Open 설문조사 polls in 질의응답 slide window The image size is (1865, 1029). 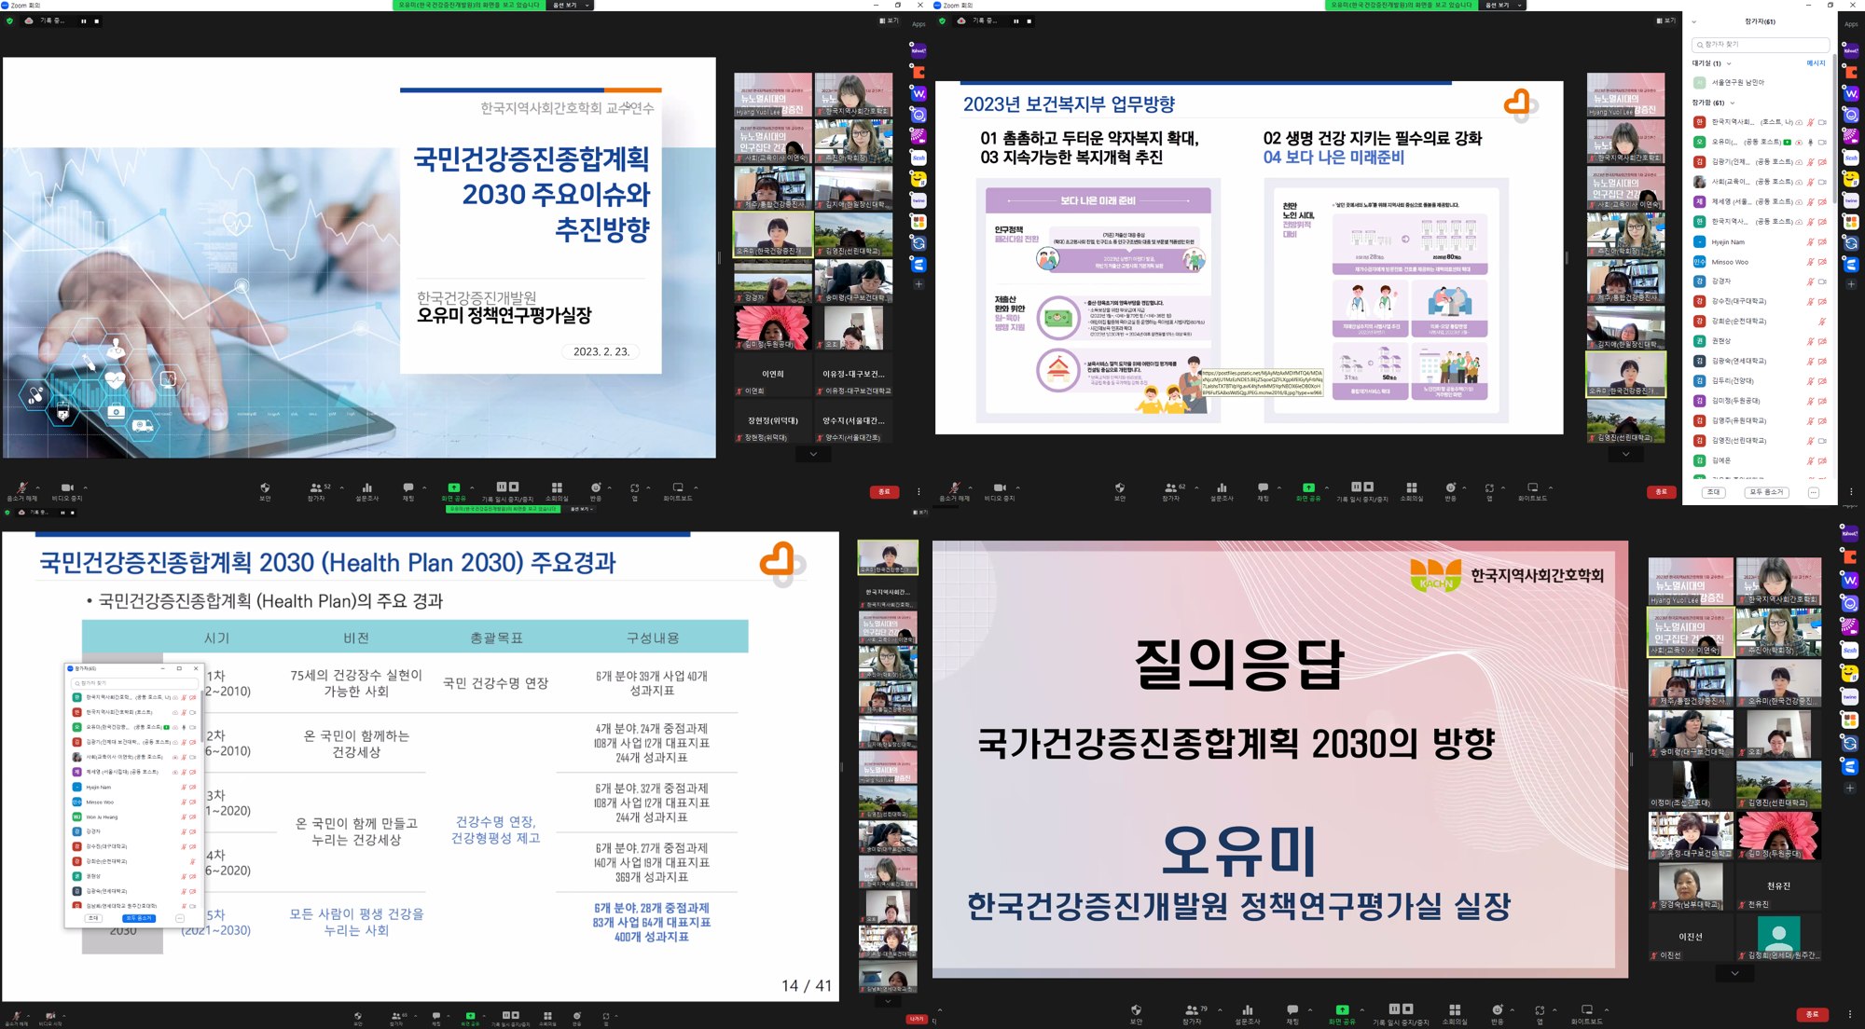click(1247, 1011)
